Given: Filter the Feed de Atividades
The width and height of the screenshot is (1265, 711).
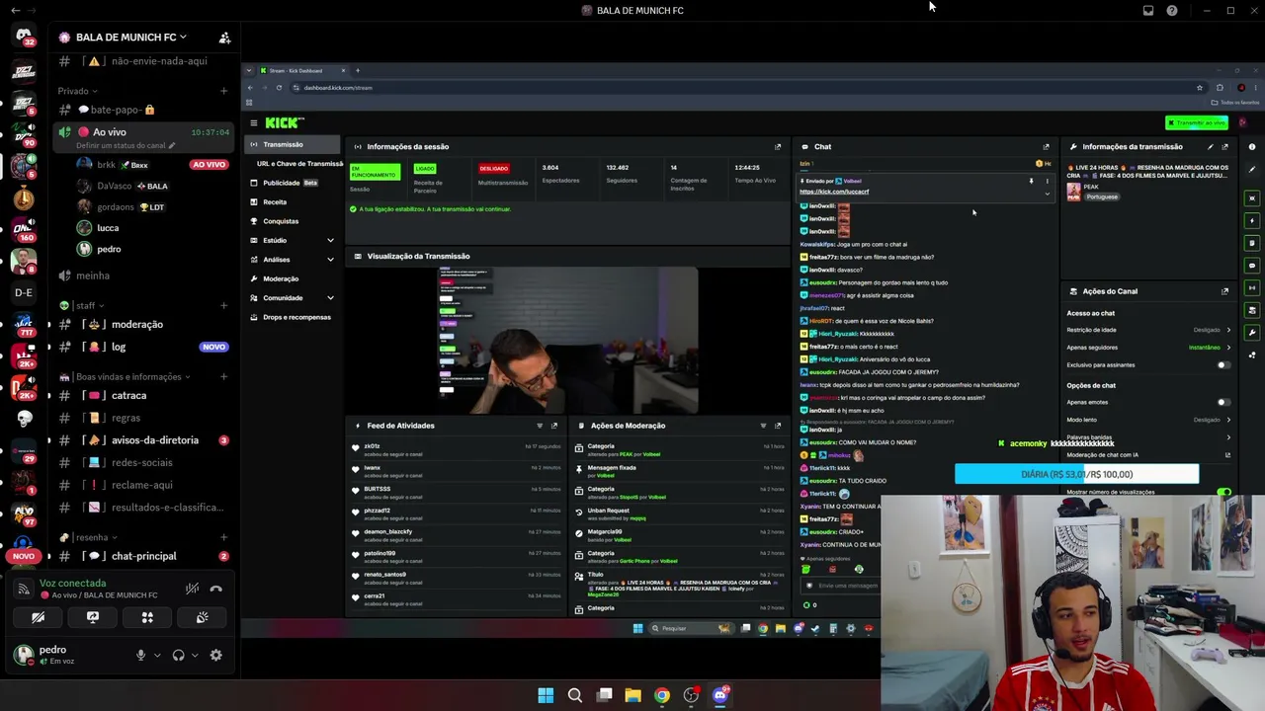Looking at the screenshot, I should [x=540, y=426].
